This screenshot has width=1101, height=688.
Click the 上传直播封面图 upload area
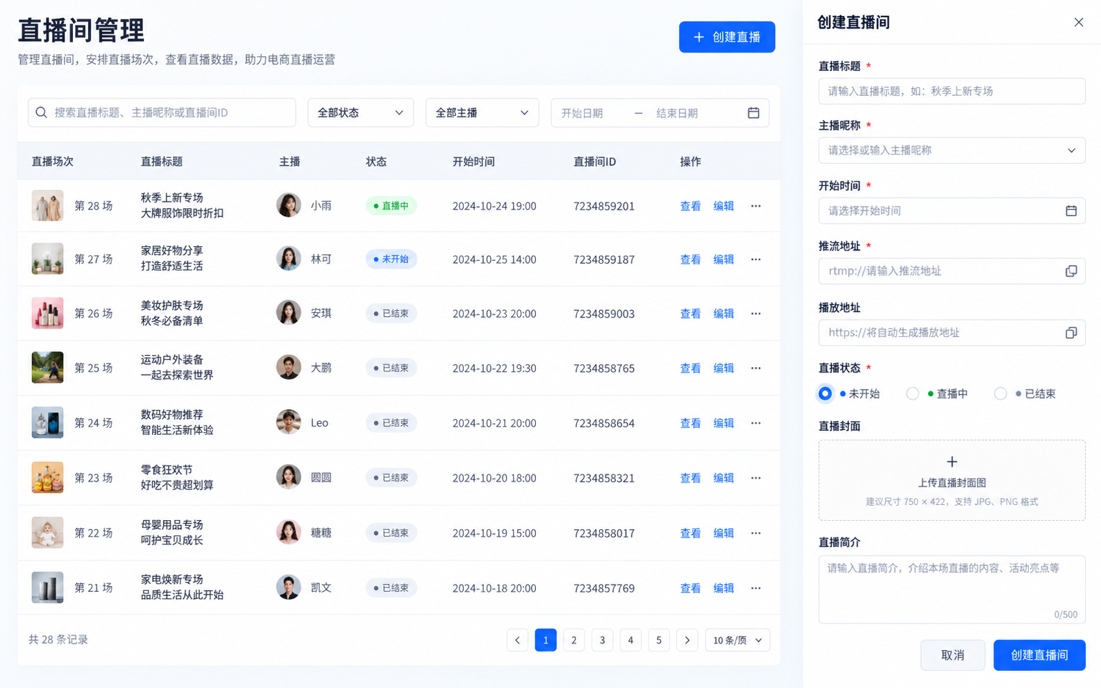(952, 480)
